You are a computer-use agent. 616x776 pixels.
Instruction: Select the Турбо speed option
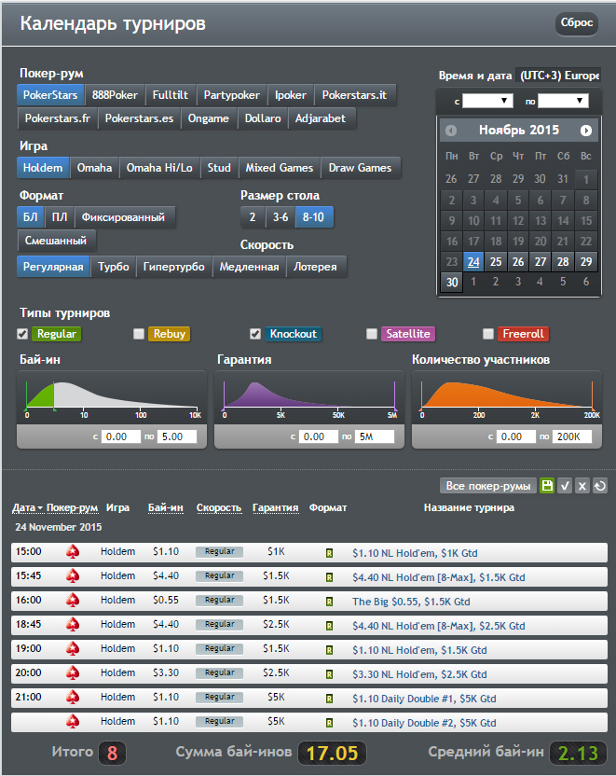113,267
